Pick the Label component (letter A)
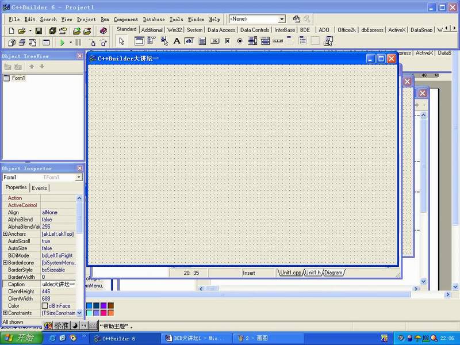 click(177, 41)
